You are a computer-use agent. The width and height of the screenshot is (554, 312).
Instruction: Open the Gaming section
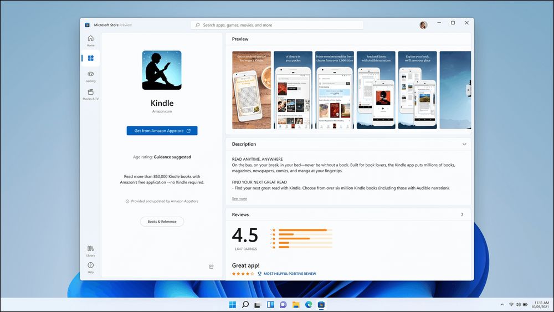coord(90,76)
